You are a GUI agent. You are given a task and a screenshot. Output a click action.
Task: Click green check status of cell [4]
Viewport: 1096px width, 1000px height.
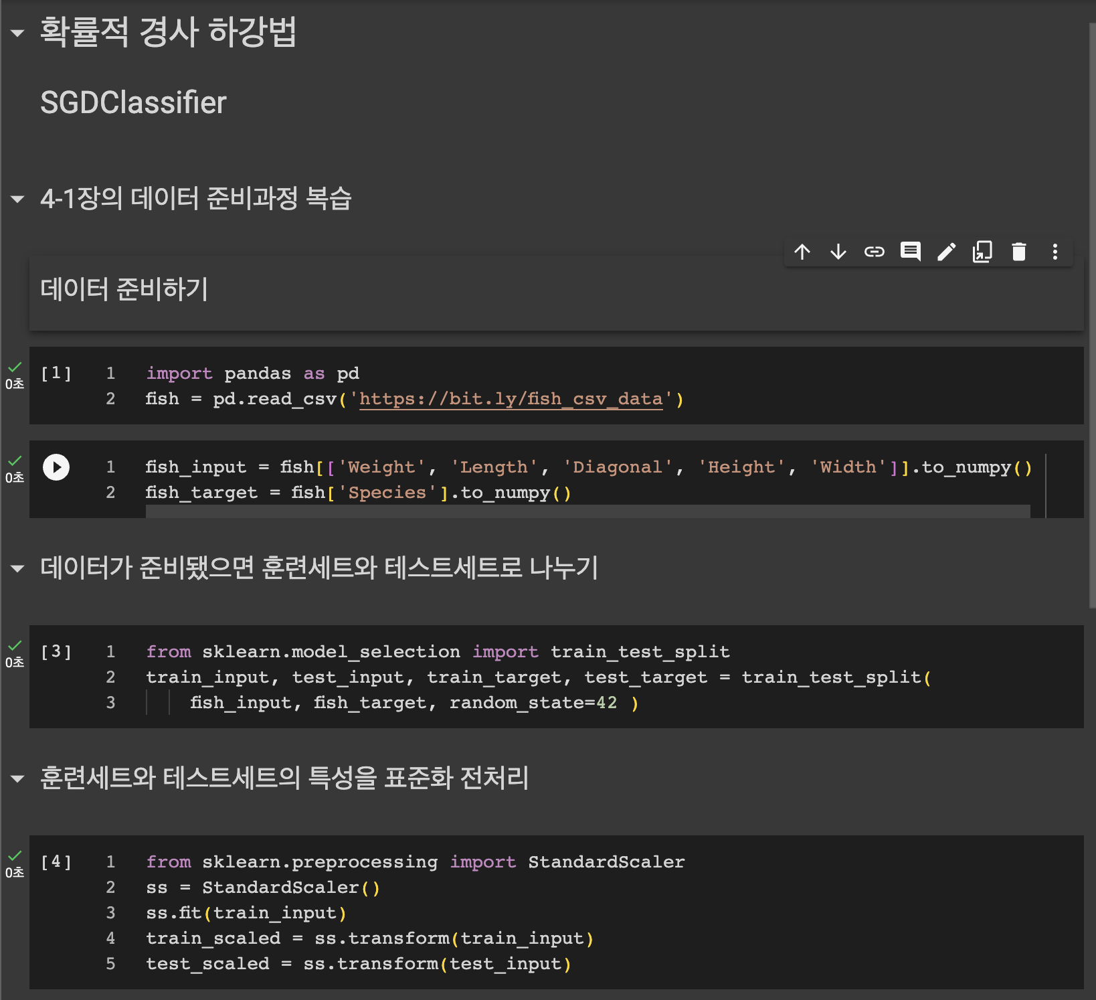(x=15, y=855)
